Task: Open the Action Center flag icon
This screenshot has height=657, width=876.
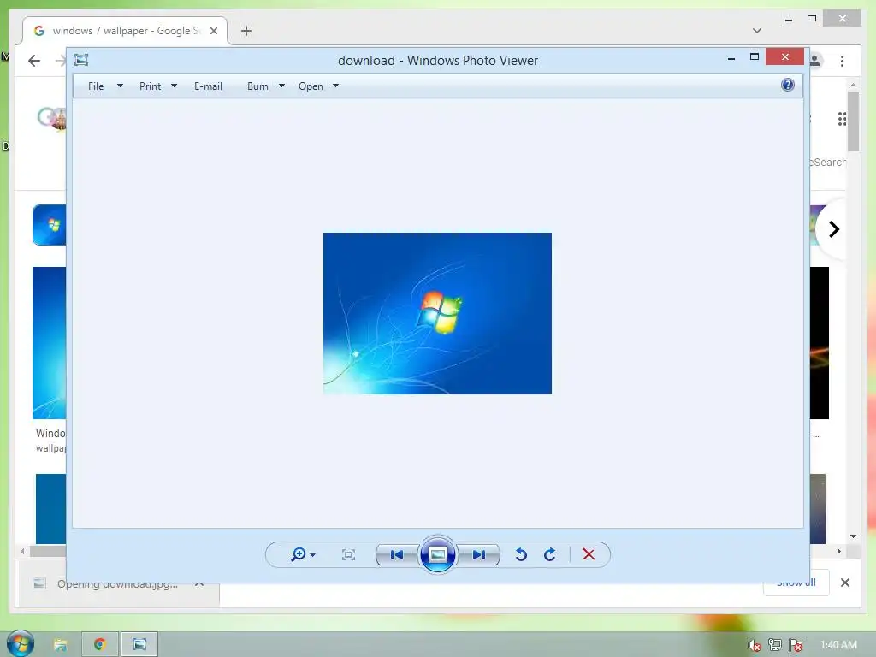Action: tap(796, 645)
